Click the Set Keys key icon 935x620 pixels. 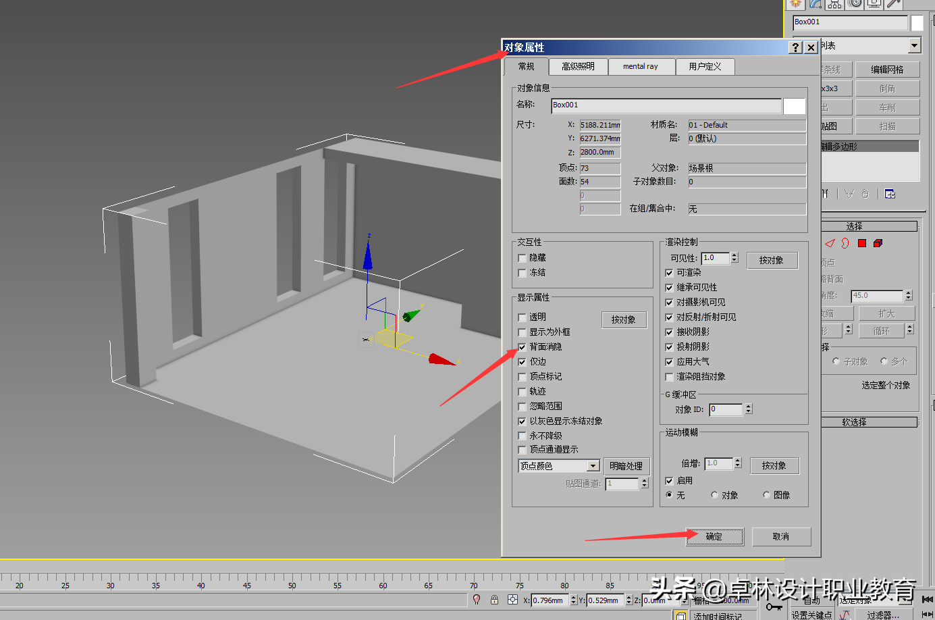pyautogui.click(x=774, y=607)
